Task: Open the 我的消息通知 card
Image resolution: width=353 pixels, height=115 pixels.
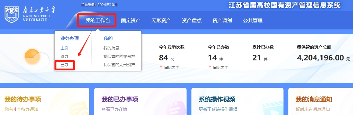Action: pos(321,101)
